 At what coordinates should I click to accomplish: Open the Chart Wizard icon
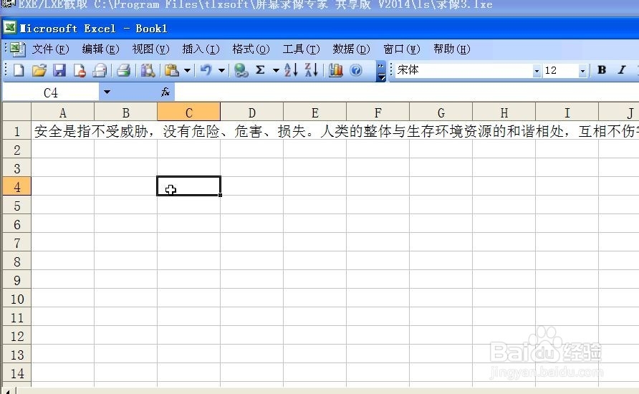click(x=336, y=70)
